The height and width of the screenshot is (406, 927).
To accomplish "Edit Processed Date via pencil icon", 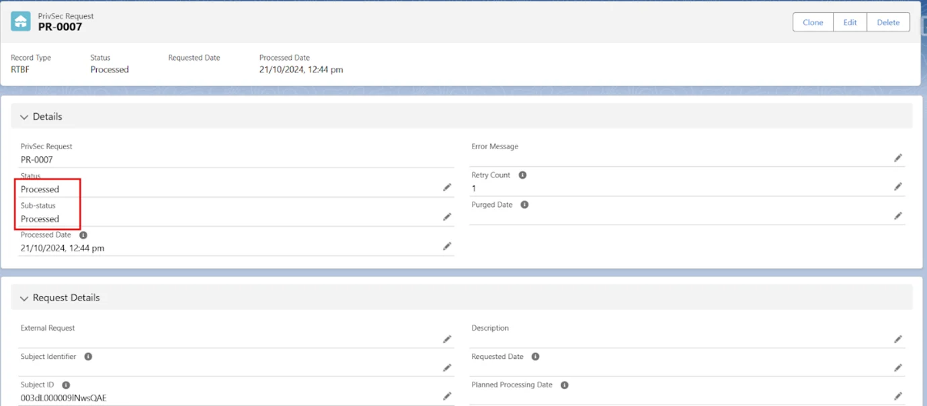I will pos(447,247).
